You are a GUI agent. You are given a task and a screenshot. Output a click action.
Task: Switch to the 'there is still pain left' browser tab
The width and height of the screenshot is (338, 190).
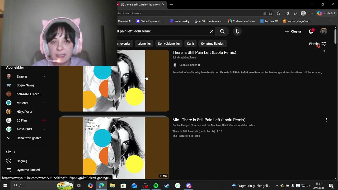[x=140, y=4]
